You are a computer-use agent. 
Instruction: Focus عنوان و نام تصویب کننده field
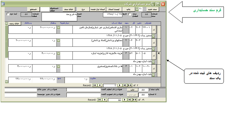coord(83,95)
